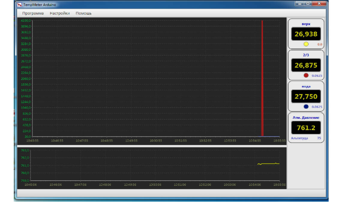Maximize the TempMeter Arduino window
360x202 pixels.
click(307, 4)
